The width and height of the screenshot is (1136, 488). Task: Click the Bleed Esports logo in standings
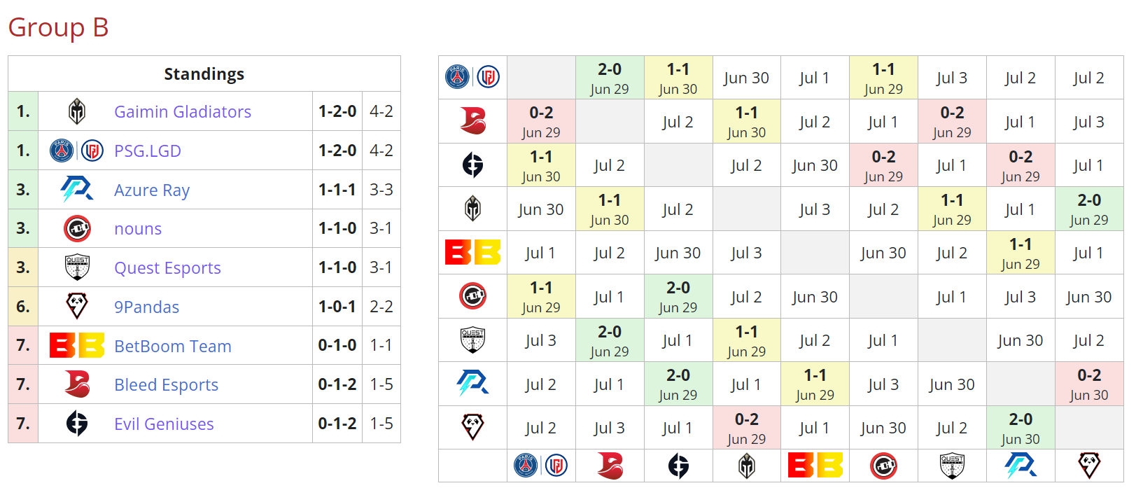point(77,384)
